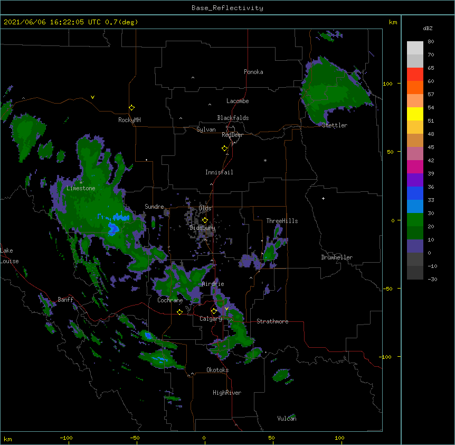The width and height of the screenshot is (455, 445).
Task: Click the -50 tick on vertical km axis
Action: coord(387,289)
